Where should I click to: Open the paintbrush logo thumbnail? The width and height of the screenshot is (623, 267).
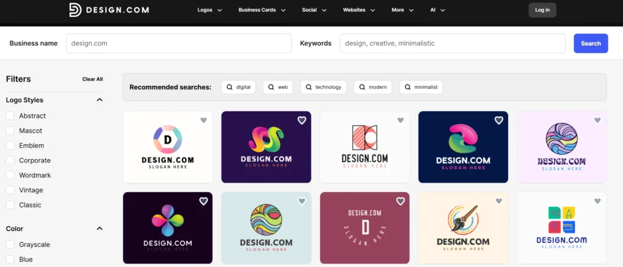click(463, 228)
